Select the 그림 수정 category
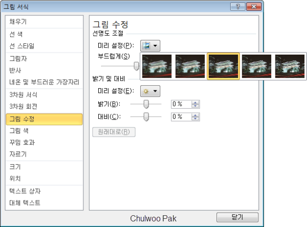Viewport: 307px width, 227px height. (x=44, y=119)
